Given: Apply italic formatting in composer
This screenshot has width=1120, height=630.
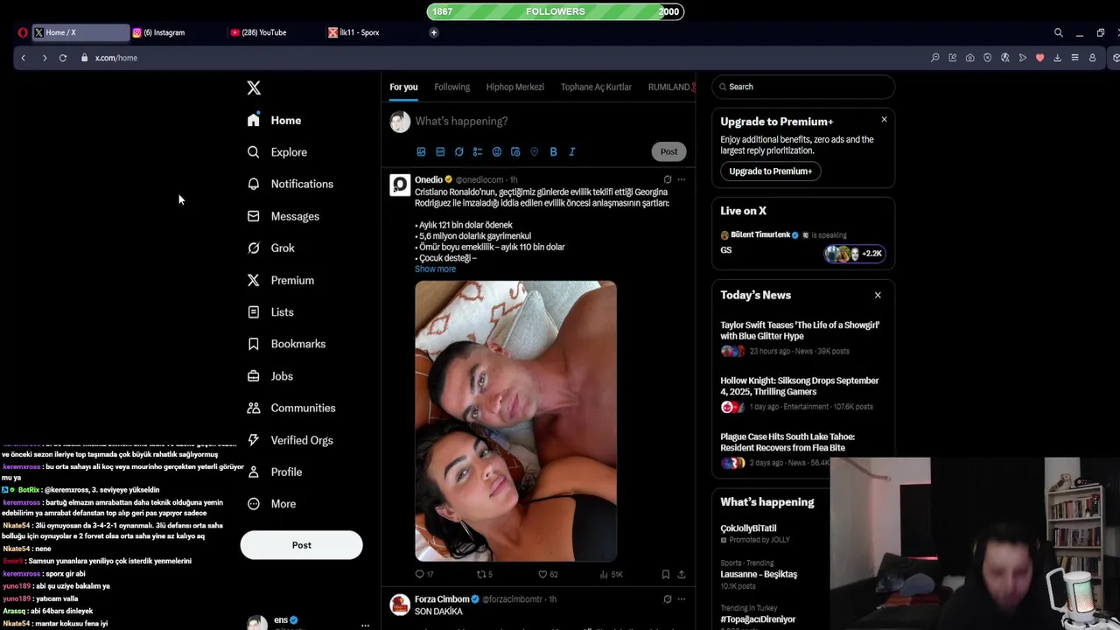Looking at the screenshot, I should pos(572,151).
